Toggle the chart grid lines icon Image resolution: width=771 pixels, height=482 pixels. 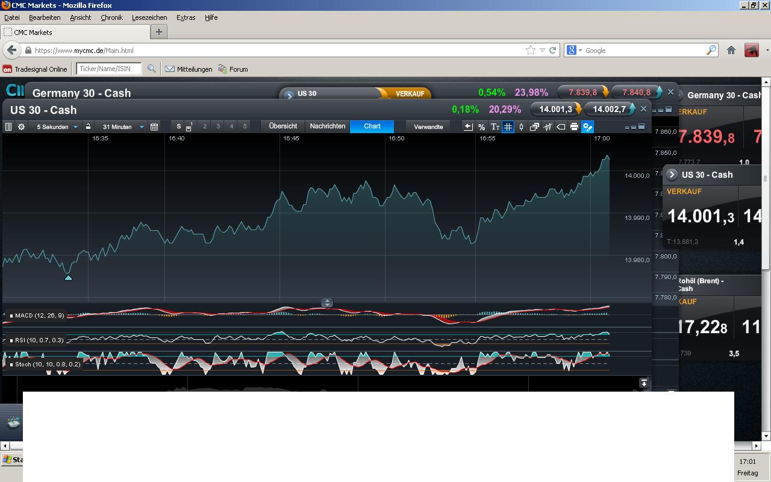click(508, 127)
